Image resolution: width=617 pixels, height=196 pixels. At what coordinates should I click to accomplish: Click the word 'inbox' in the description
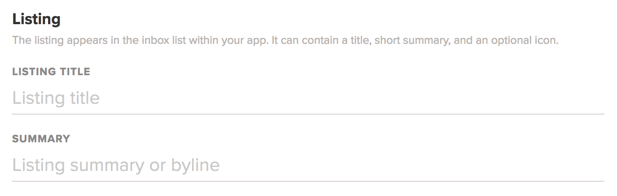point(155,41)
